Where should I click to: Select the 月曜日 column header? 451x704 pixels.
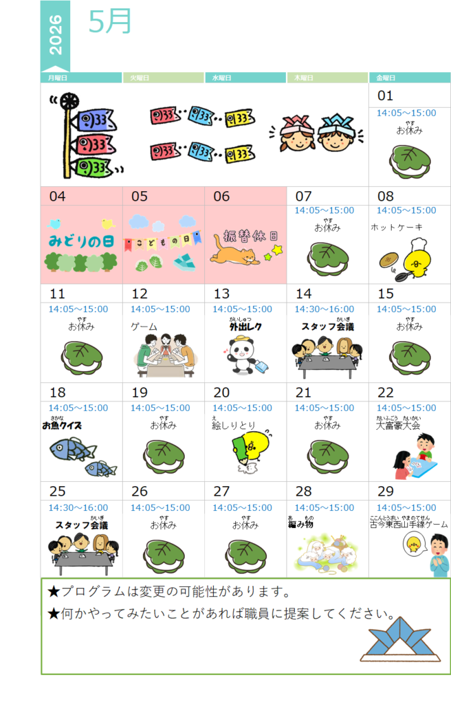tap(81, 78)
